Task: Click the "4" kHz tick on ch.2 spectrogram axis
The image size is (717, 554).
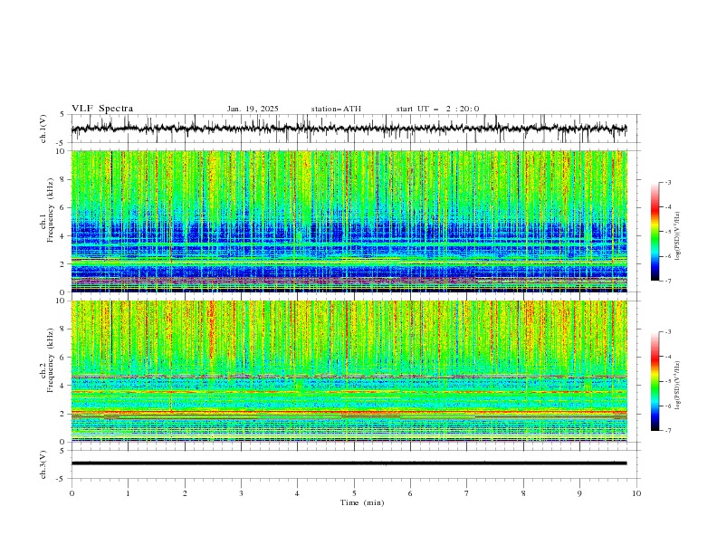Action: [62, 386]
